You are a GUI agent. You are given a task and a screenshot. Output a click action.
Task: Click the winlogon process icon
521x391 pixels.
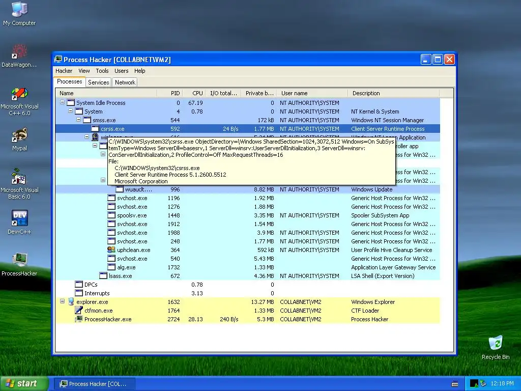coord(95,137)
